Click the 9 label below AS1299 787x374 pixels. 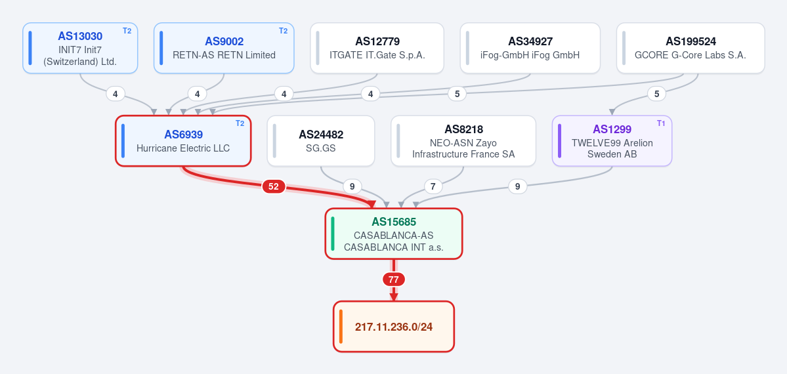pos(517,187)
